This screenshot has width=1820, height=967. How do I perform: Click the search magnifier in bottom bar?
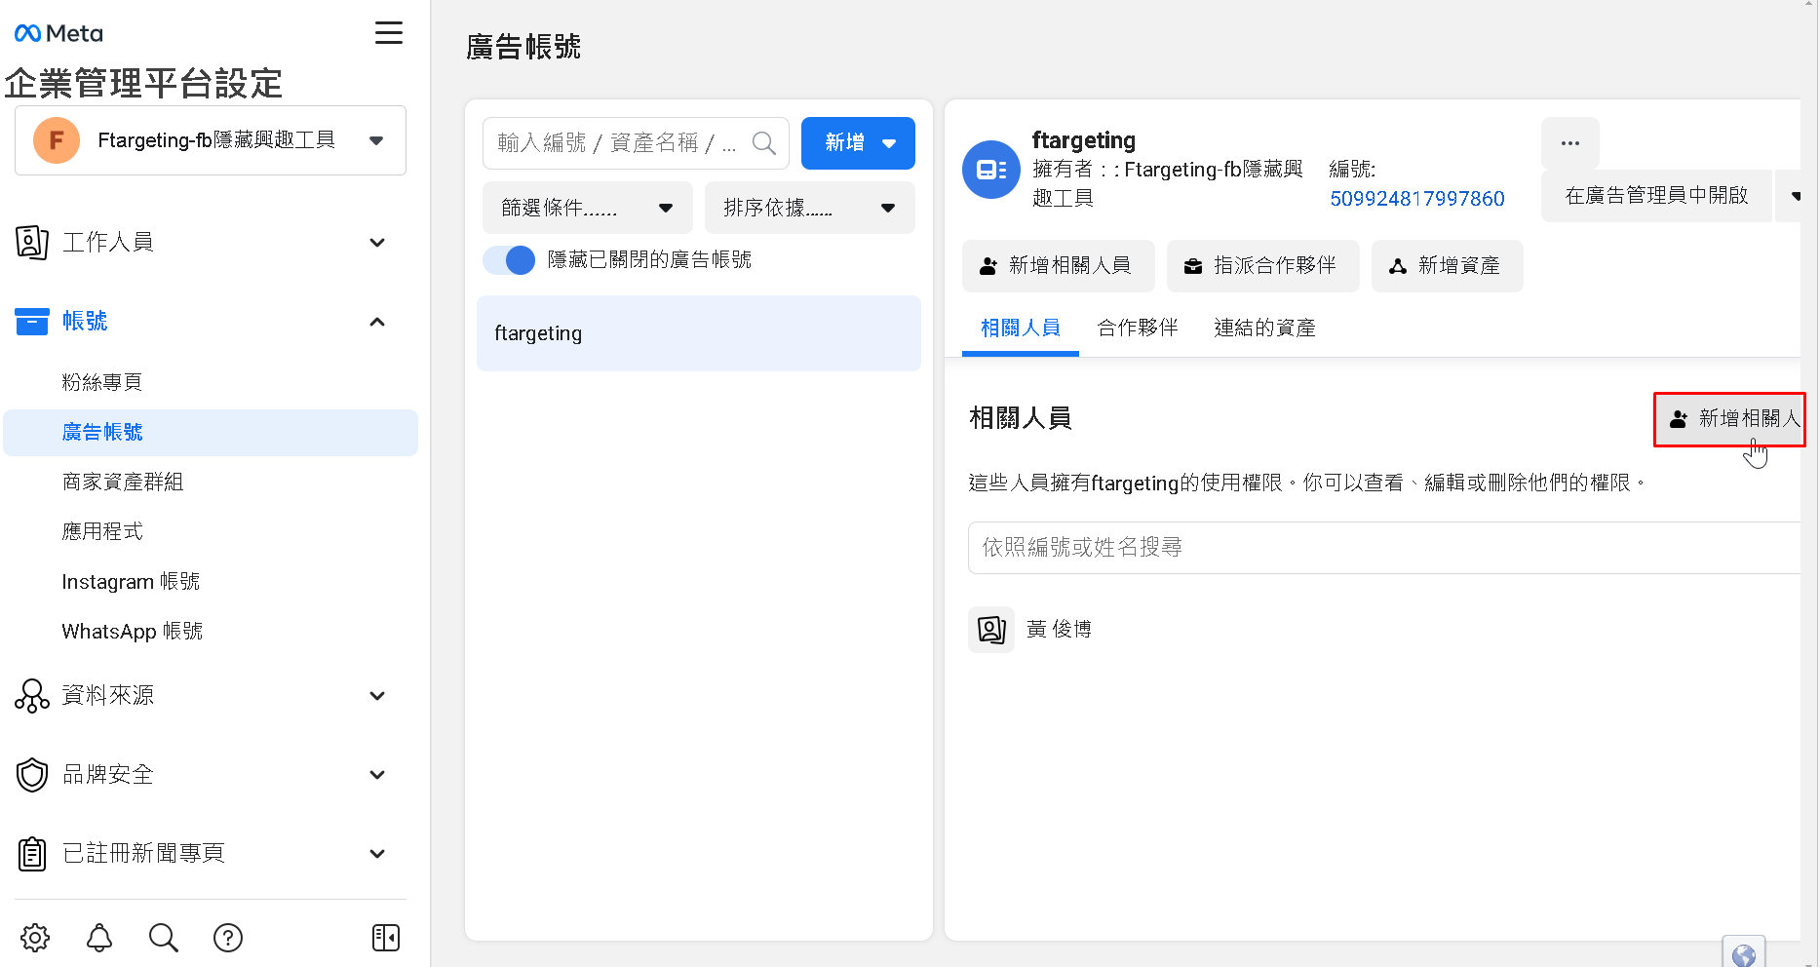coord(164,938)
